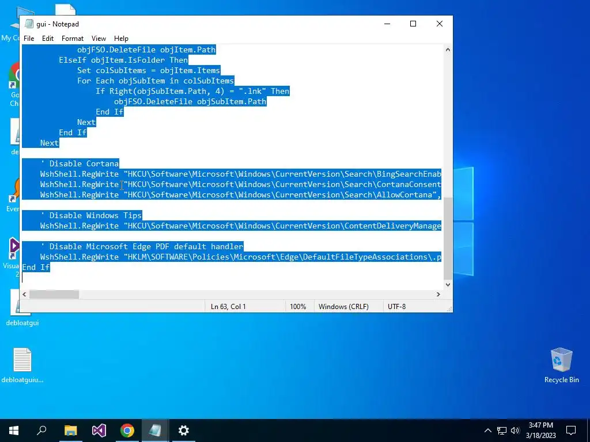Click the '100%' zoom status entry
The image size is (590, 442).
coord(298,307)
